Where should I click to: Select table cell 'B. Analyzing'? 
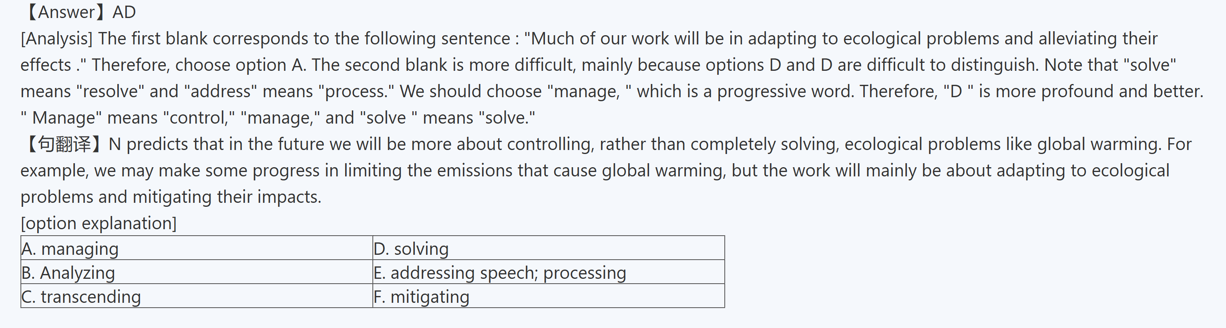click(x=68, y=273)
